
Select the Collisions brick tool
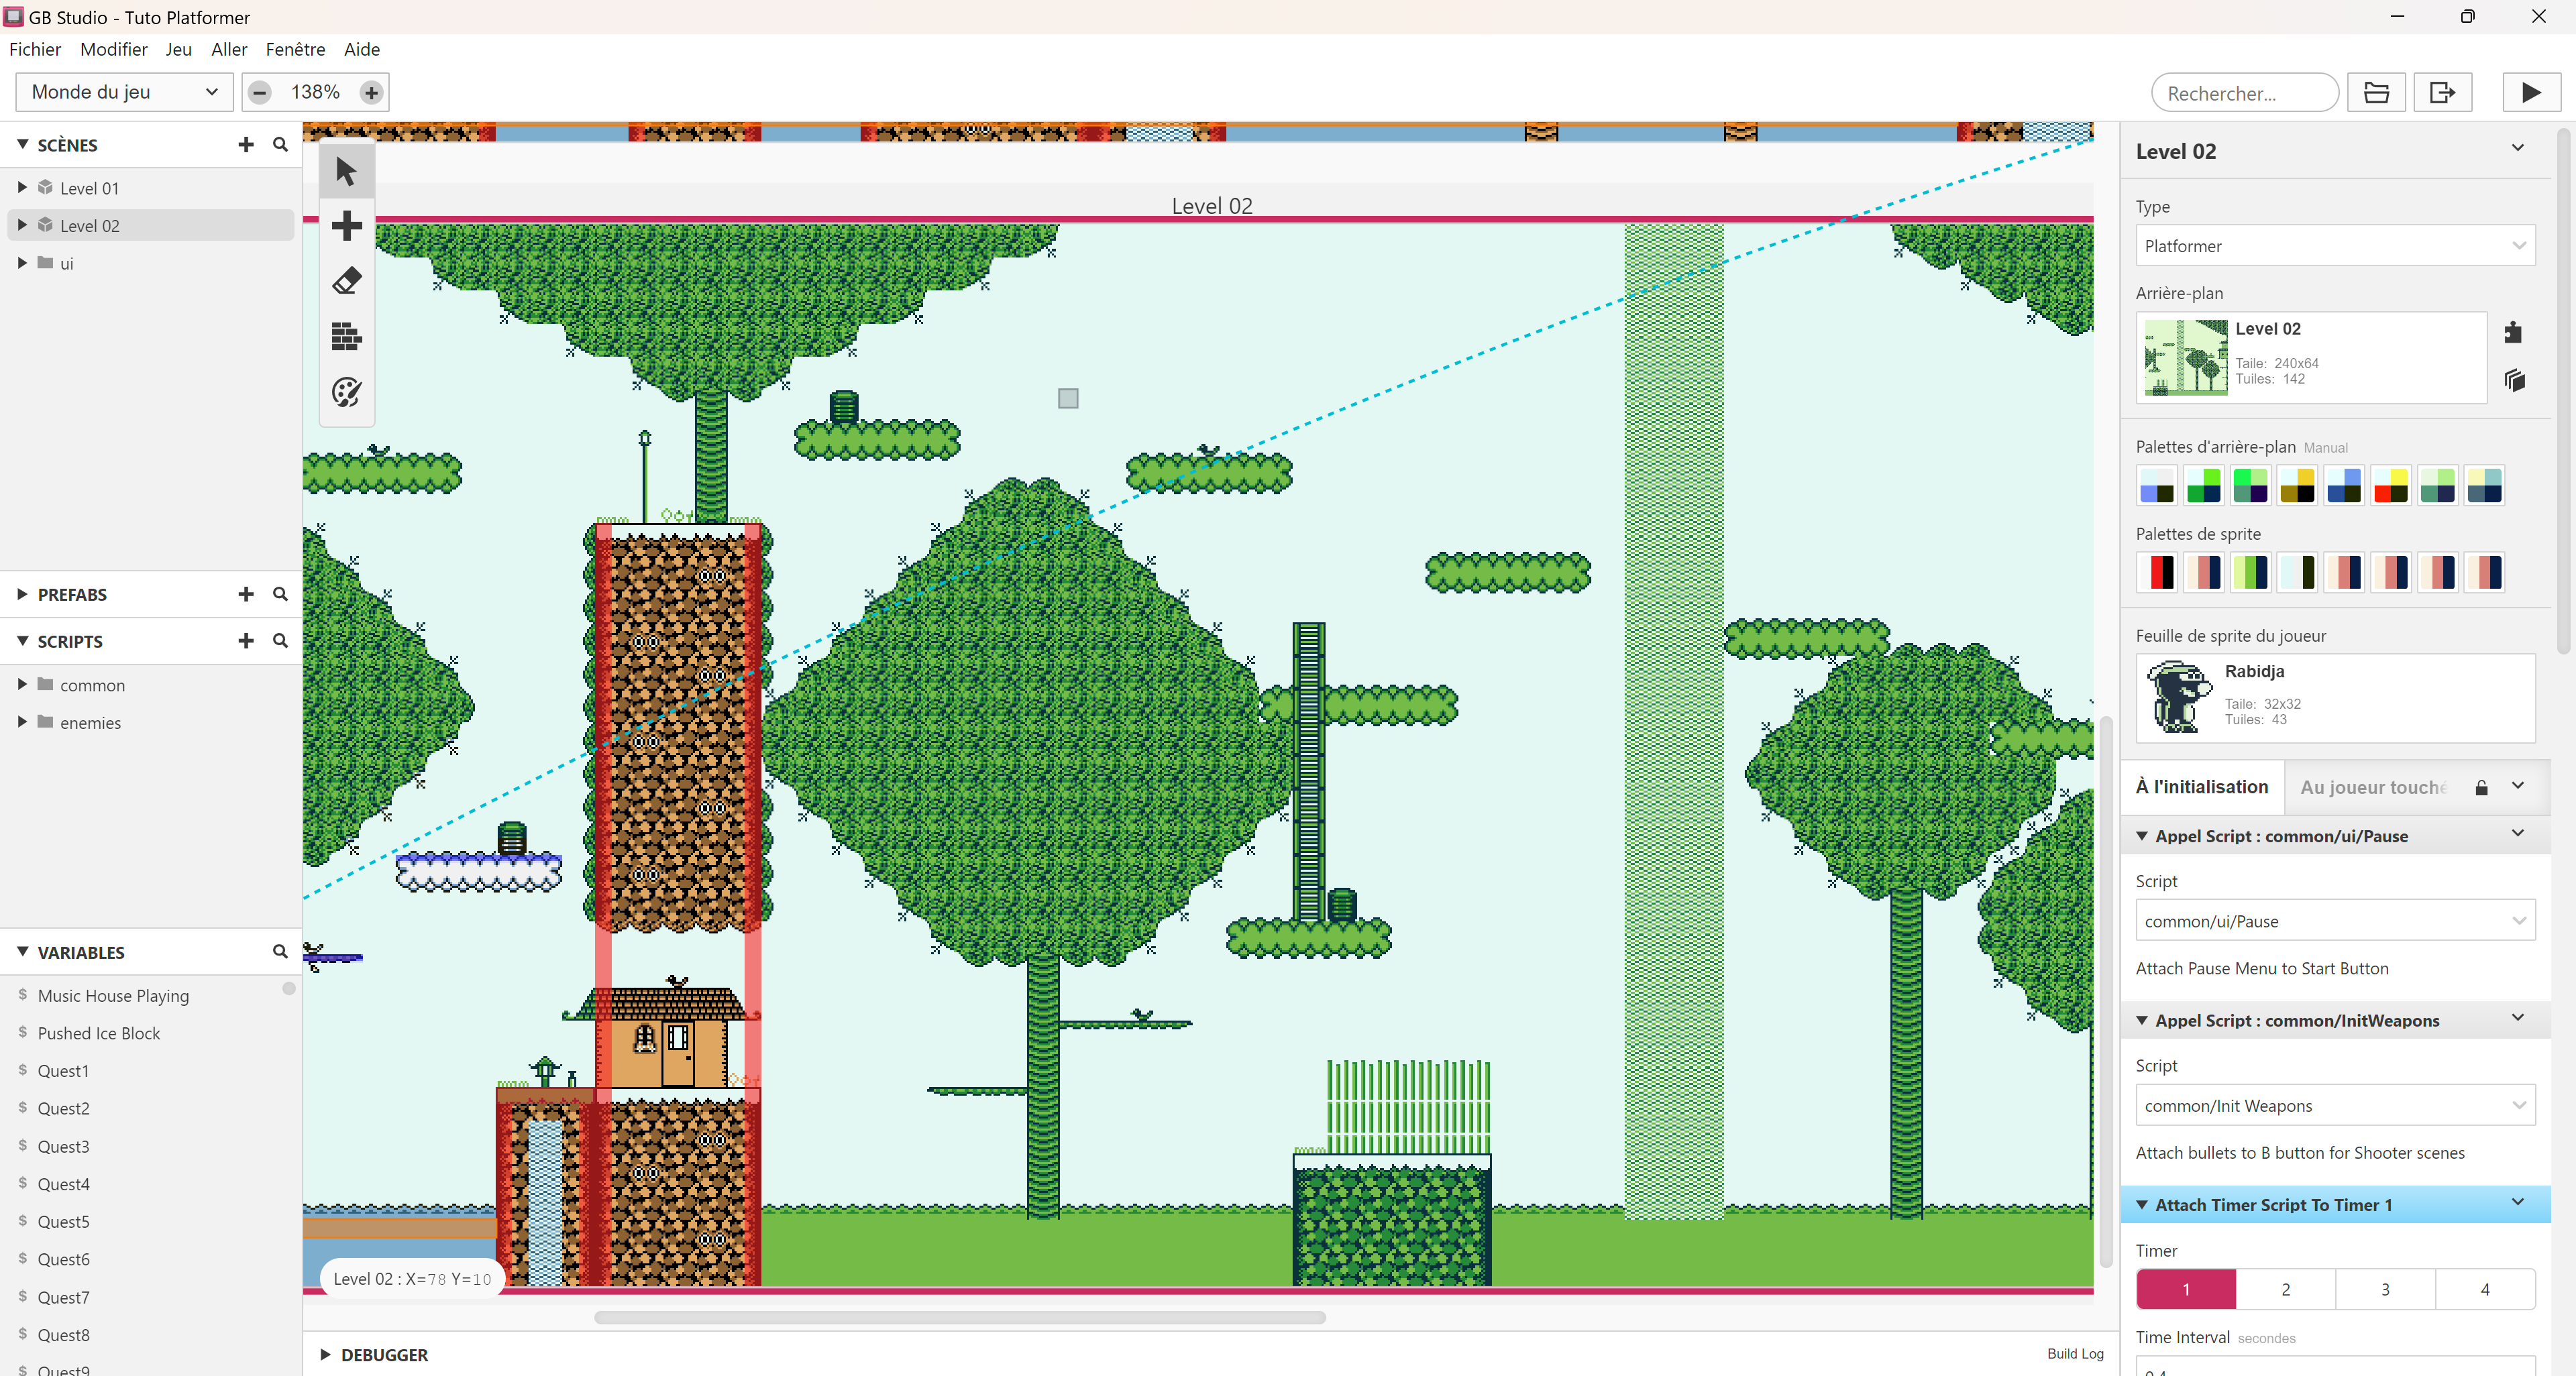[346, 337]
